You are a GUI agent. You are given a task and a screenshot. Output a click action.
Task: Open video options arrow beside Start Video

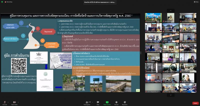pos(18,102)
